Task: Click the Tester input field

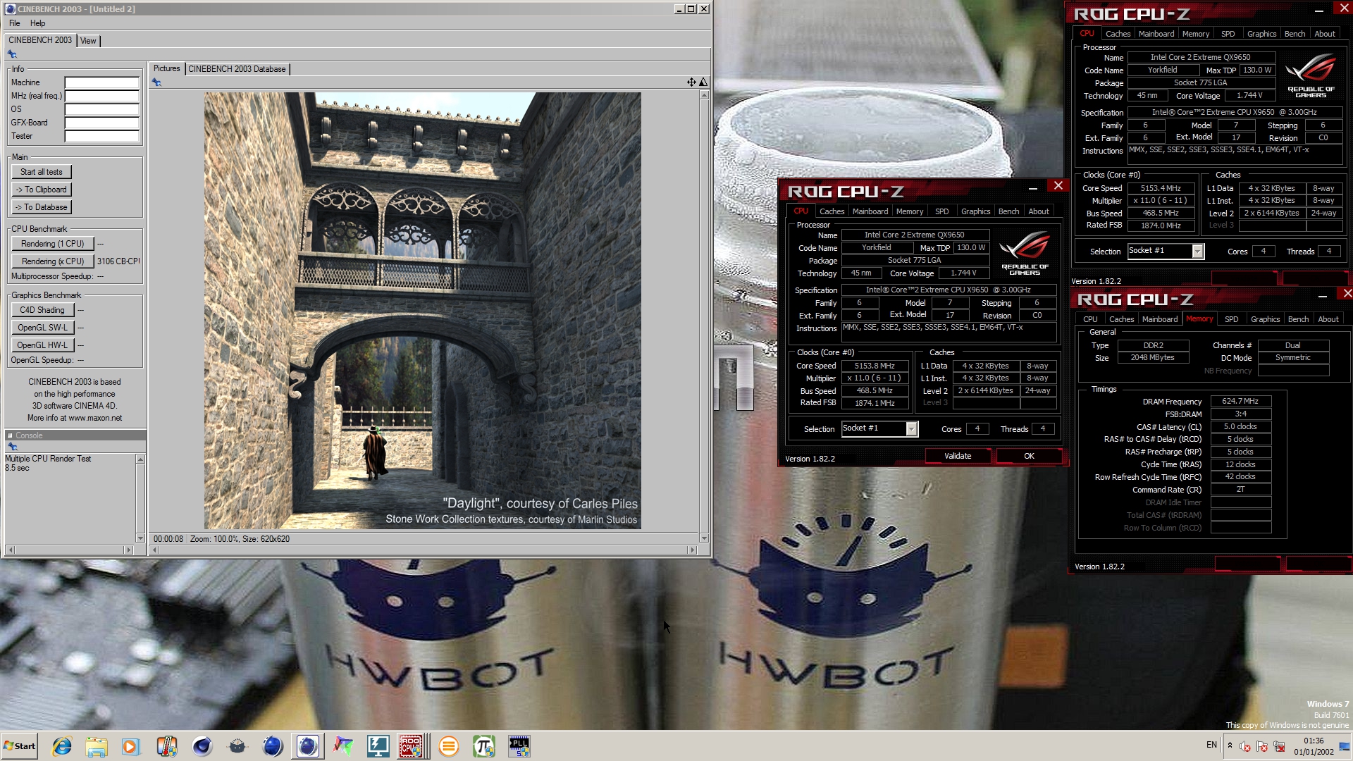Action: tap(101, 136)
